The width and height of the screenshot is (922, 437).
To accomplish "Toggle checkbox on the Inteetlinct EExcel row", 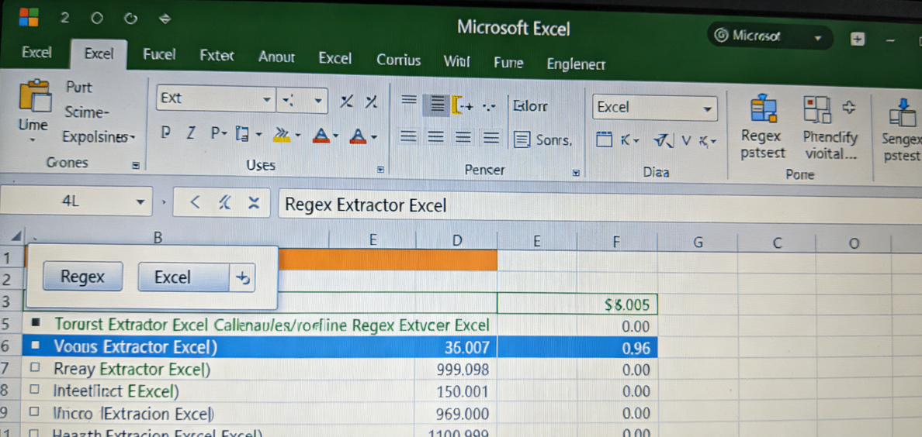I will (x=35, y=390).
